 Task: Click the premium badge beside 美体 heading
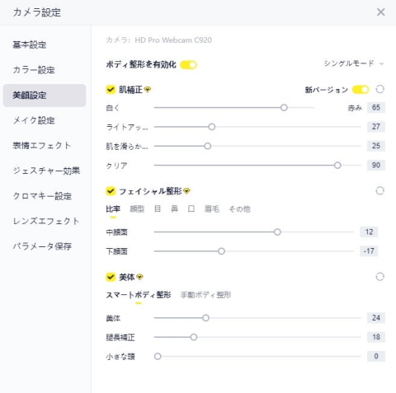pyautogui.click(x=139, y=277)
